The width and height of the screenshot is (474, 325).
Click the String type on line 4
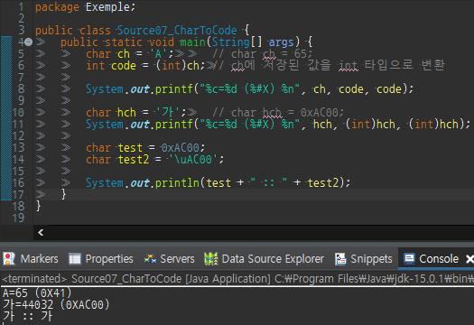(x=230, y=42)
